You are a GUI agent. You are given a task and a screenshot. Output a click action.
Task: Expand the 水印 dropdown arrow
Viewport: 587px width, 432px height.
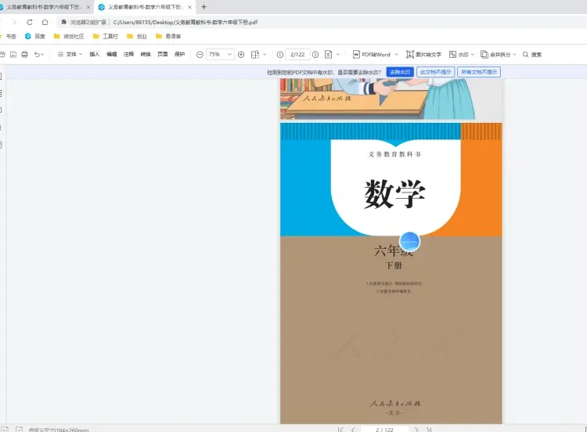tap(473, 55)
